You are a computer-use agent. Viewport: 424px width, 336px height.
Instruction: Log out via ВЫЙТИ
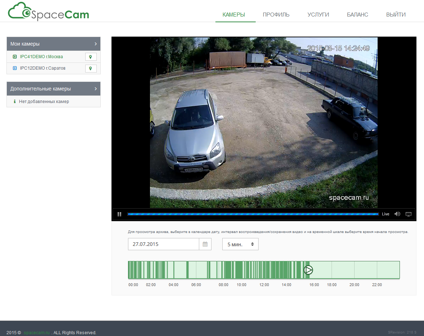point(396,15)
